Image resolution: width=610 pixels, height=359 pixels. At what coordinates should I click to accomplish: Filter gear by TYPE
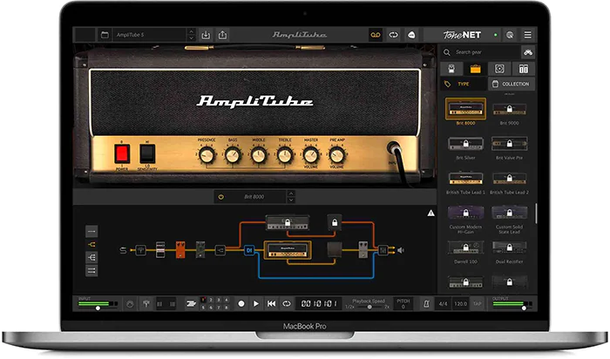click(x=464, y=84)
